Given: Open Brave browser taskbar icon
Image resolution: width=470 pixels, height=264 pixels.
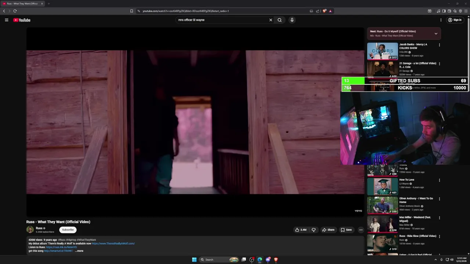Looking at the screenshot, I should click(x=276, y=260).
